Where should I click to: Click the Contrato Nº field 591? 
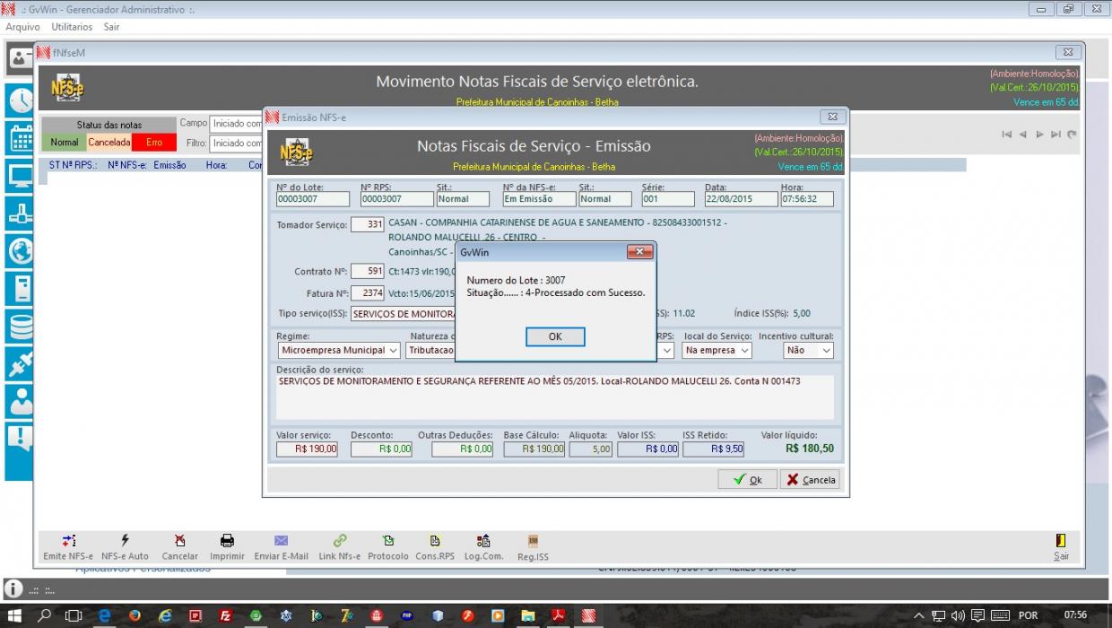click(368, 271)
